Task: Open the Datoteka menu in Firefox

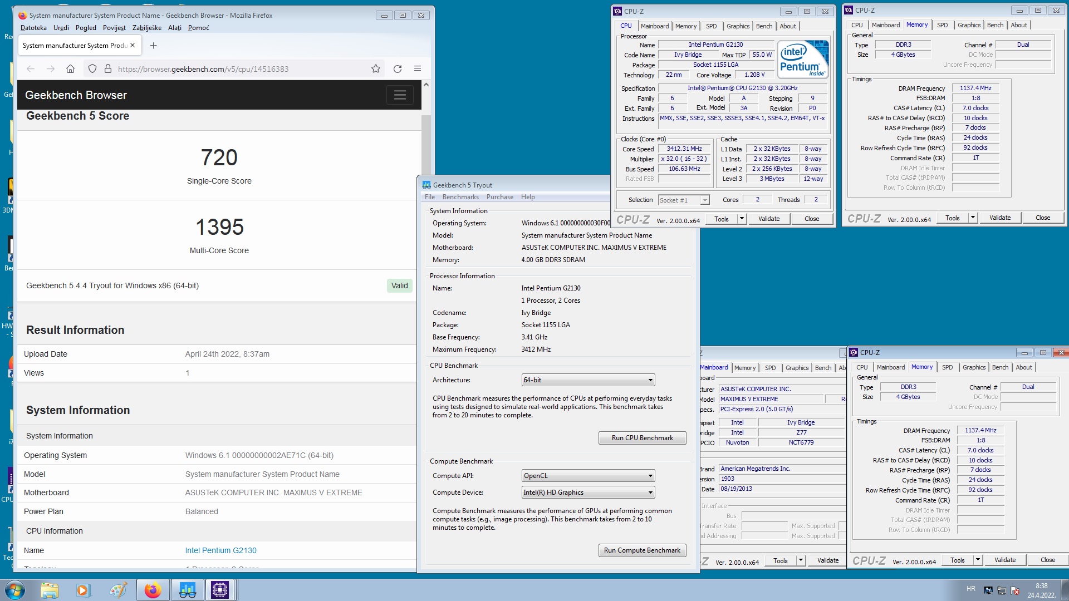Action: [33, 28]
